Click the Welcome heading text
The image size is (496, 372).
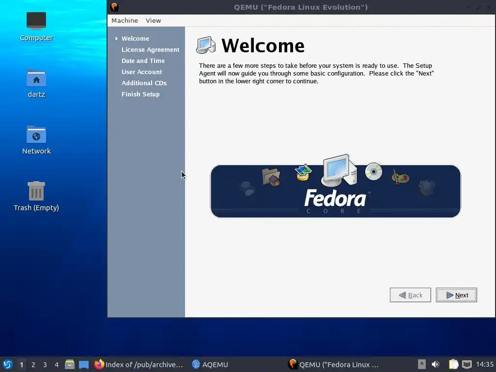pos(263,46)
